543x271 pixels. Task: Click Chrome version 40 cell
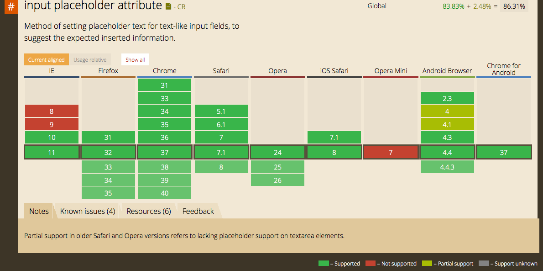pyautogui.click(x=164, y=193)
